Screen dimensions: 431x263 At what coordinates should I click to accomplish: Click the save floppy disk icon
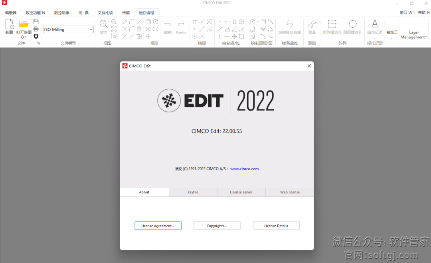36,22
